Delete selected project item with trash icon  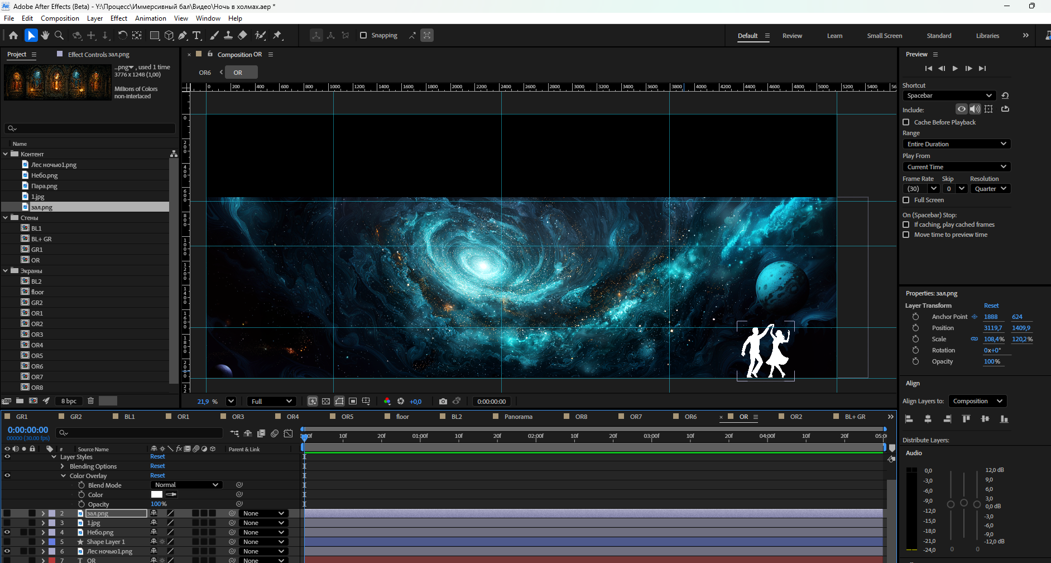(x=90, y=400)
